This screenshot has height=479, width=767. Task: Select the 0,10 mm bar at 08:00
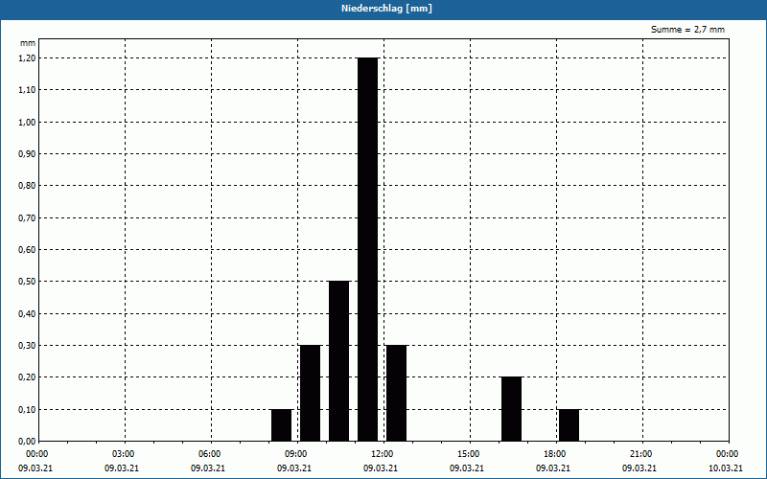point(281,425)
